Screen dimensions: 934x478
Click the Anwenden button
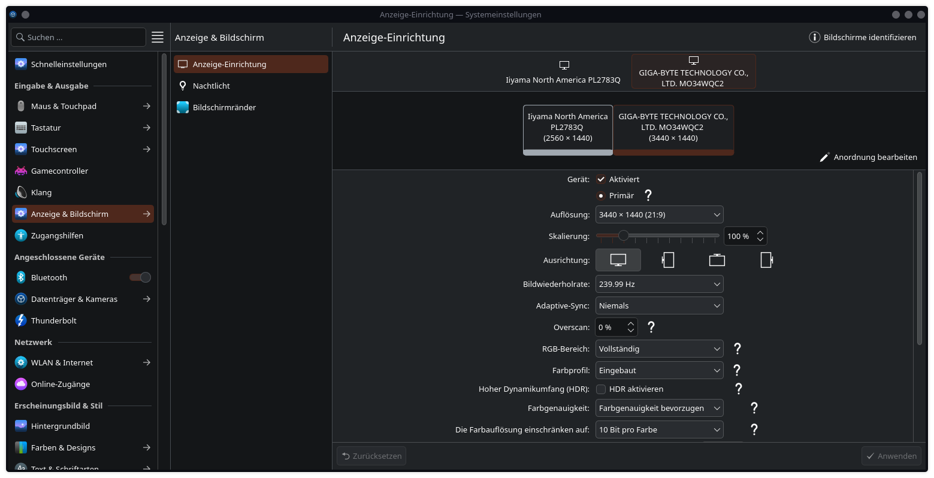point(891,456)
